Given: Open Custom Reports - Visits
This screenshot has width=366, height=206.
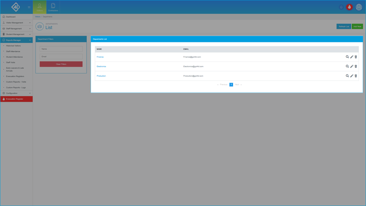Looking at the screenshot, I should pyautogui.click(x=16, y=82).
